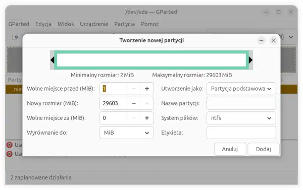Screen dimensions: 303x190
Task: Click 'Etykieta' text field
Action: 241,133
